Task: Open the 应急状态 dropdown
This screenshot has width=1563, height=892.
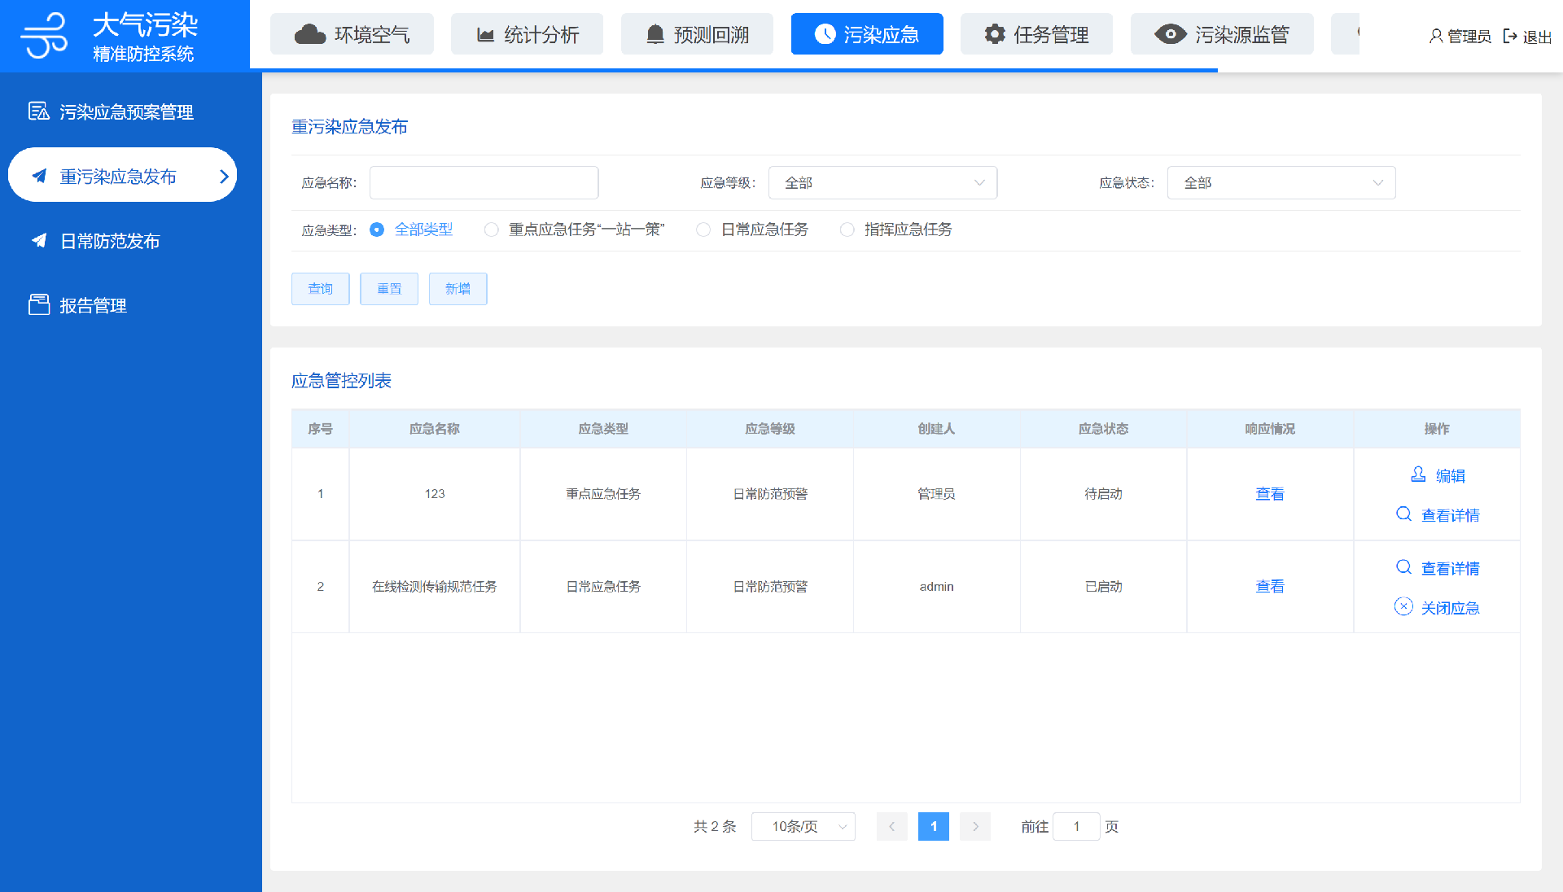Action: pyautogui.click(x=1281, y=183)
